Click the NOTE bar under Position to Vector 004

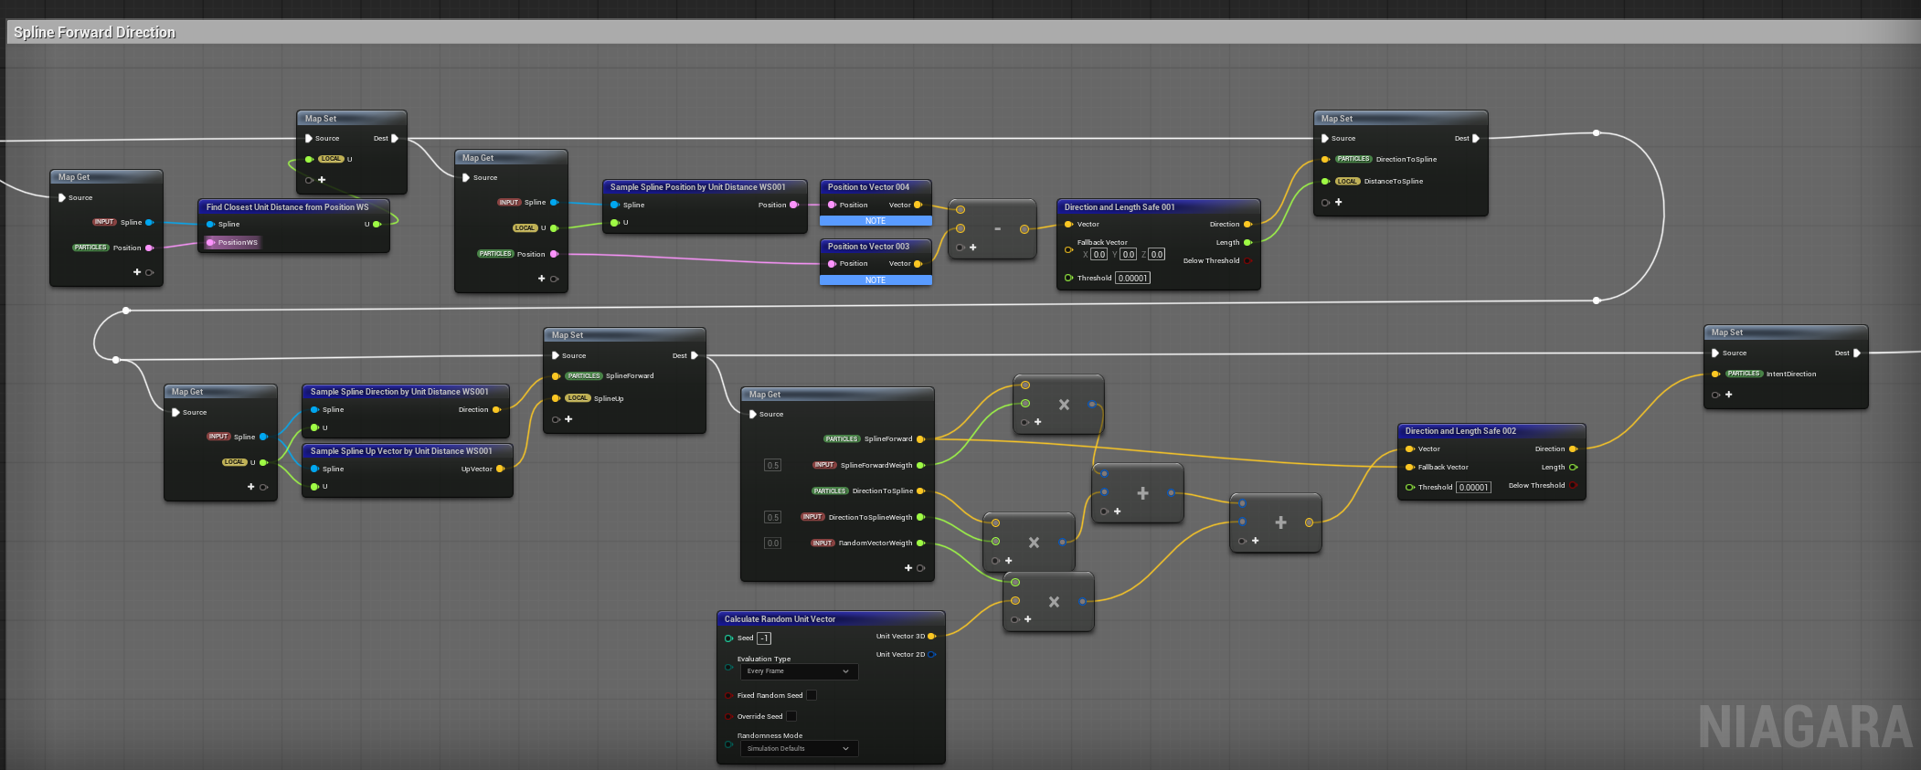pos(876,221)
